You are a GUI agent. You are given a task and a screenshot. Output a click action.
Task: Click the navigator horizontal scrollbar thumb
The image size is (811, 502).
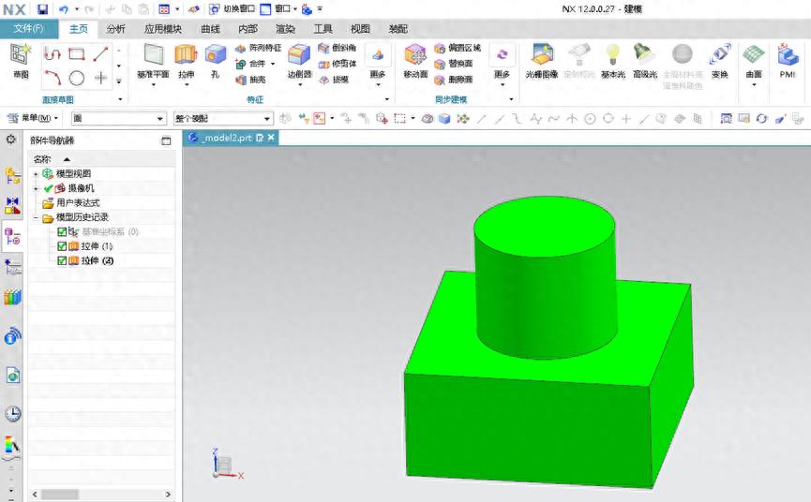pyautogui.click(x=60, y=495)
